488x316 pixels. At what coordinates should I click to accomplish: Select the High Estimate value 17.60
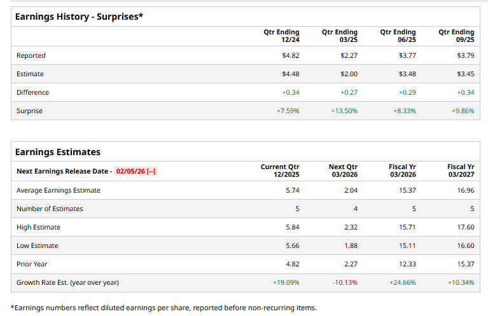[x=466, y=227]
